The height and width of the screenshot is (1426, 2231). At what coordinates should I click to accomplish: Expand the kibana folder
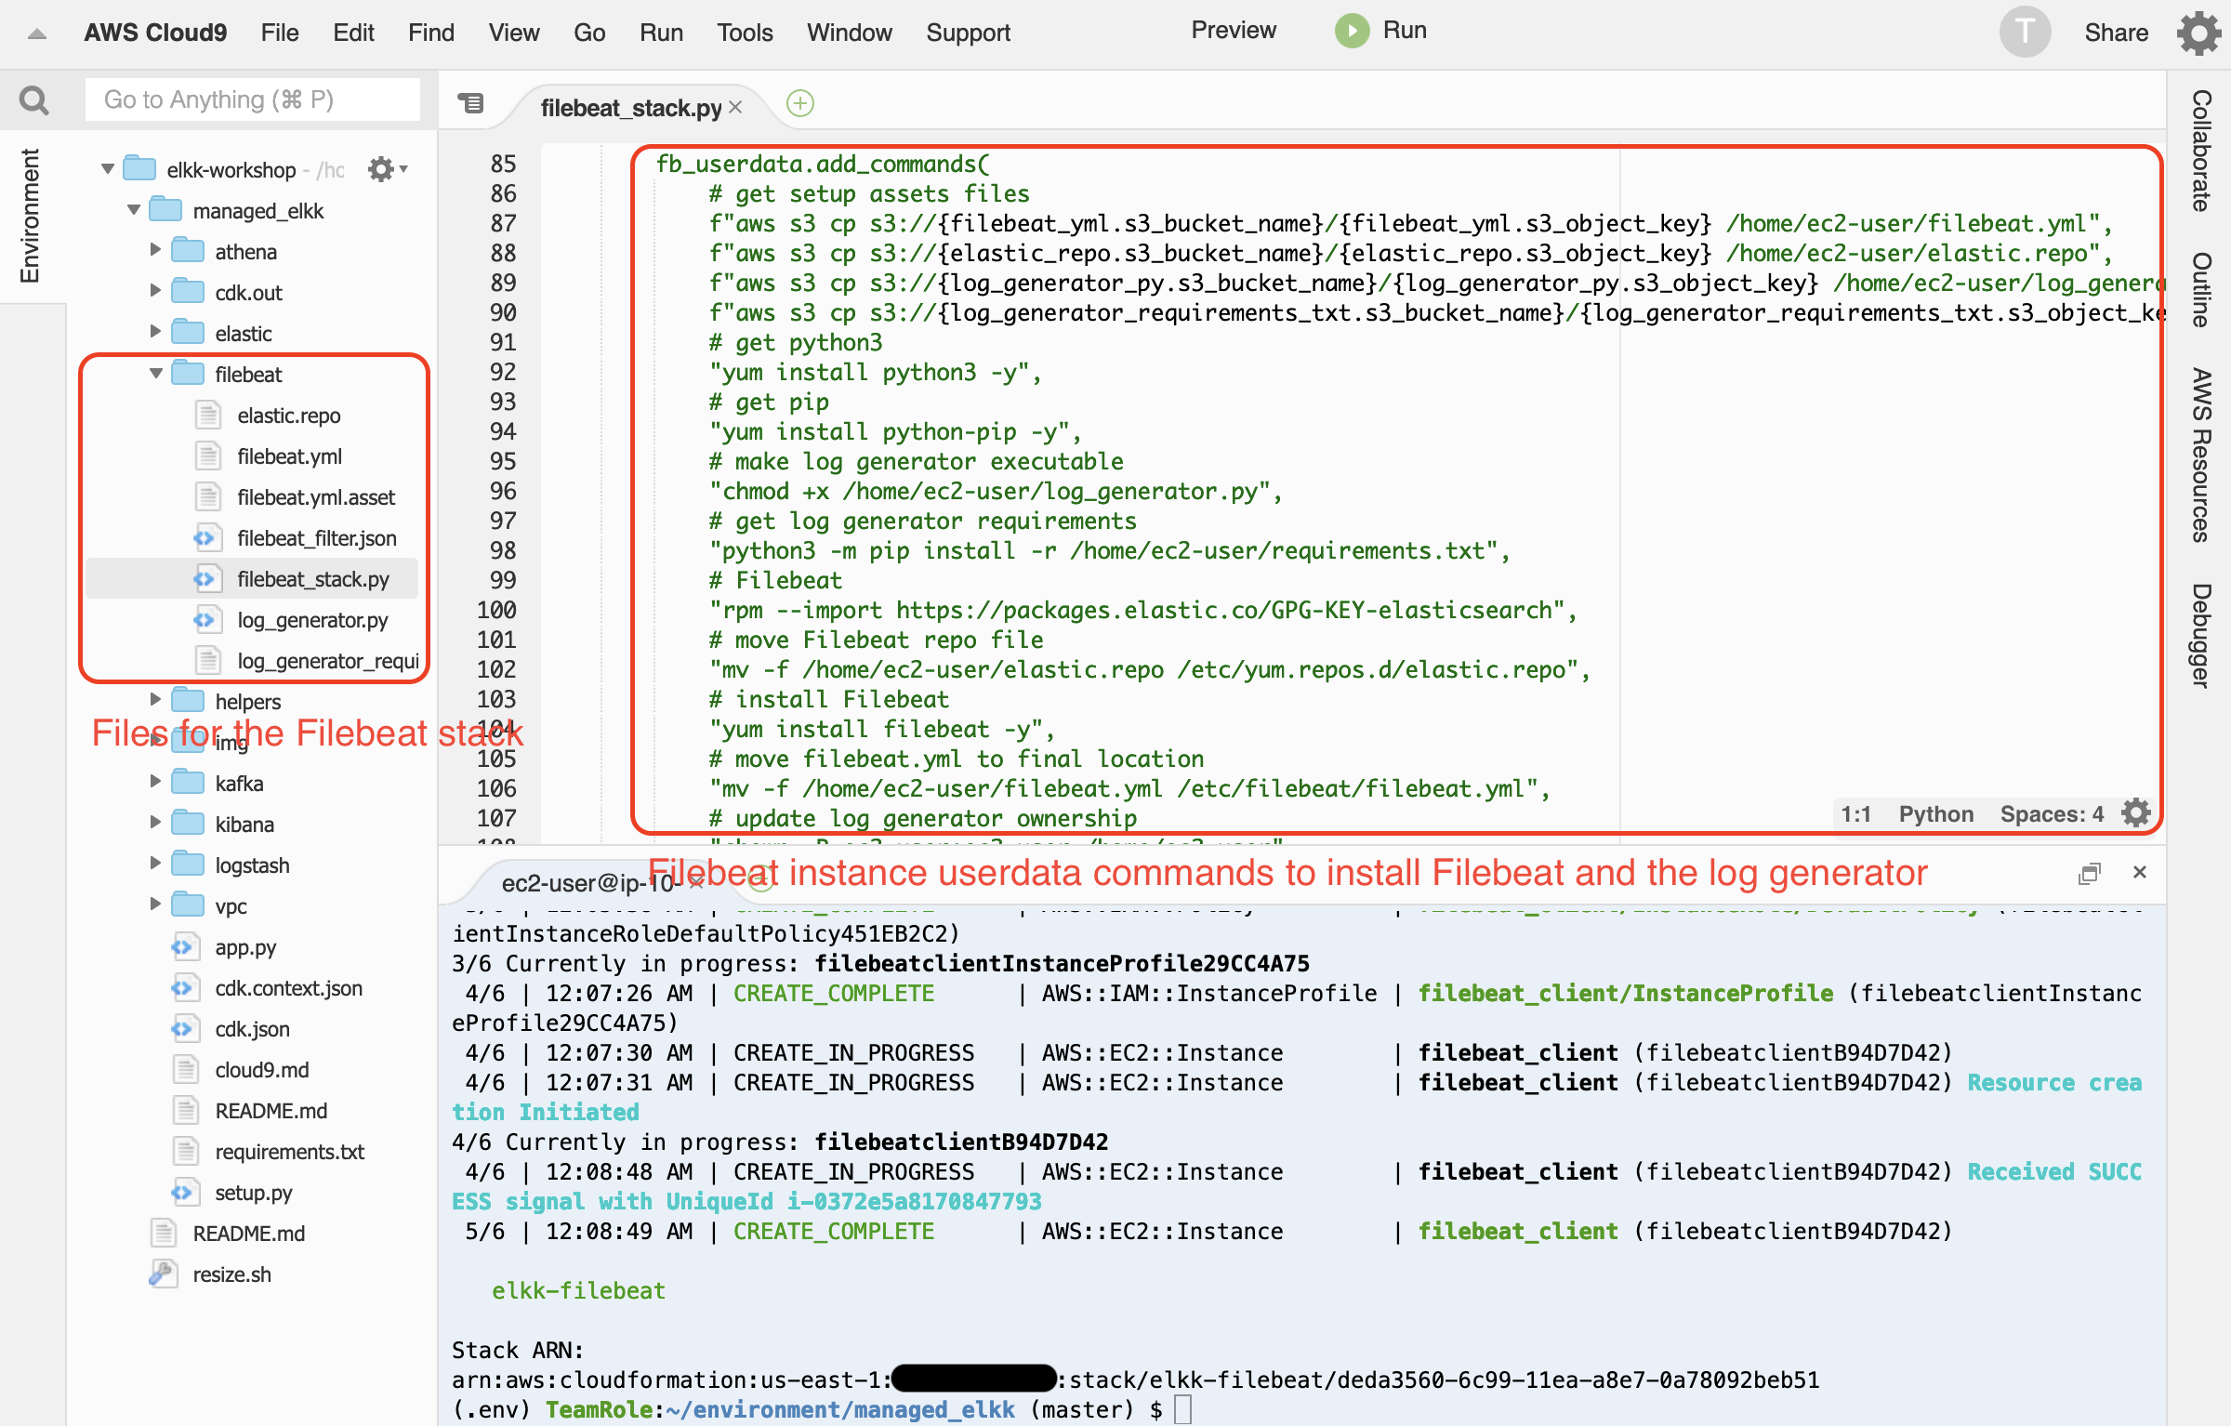point(155,823)
